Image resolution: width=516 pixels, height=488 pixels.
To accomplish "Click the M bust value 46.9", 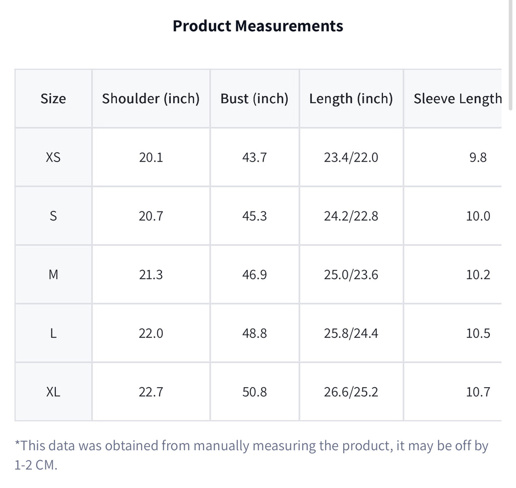I will 254,274.
